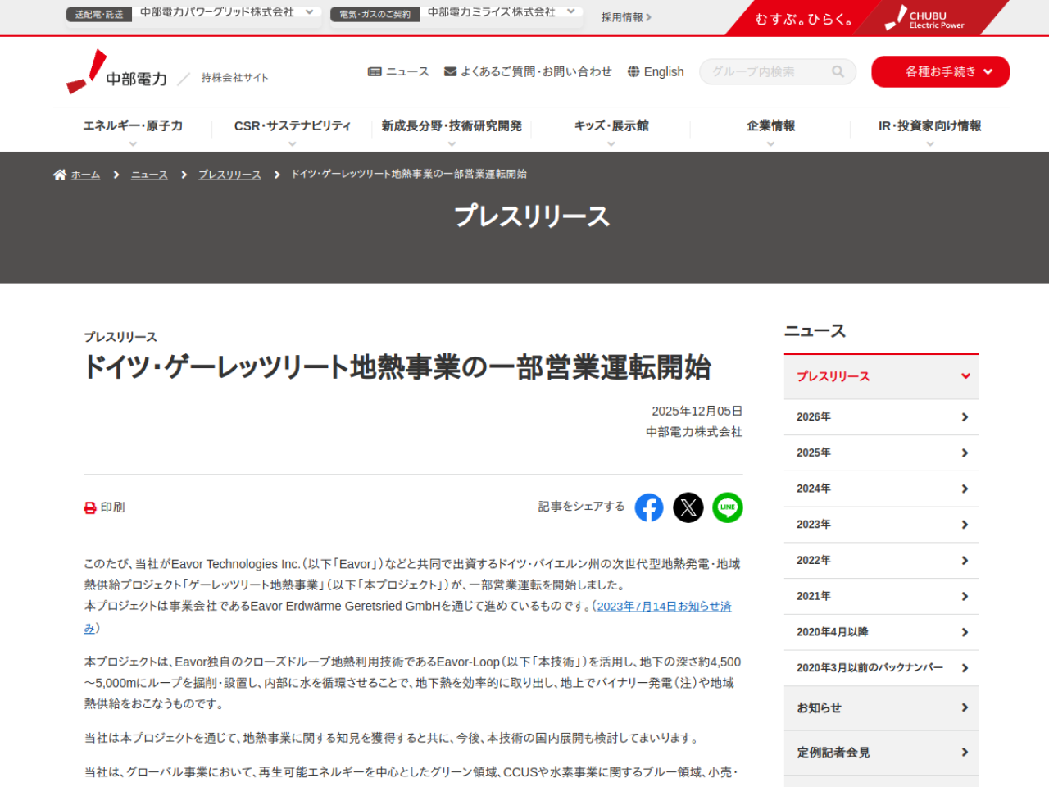The height and width of the screenshot is (787, 1049).
Task: Click the Chubu Electric Power logo
Action: [117, 72]
